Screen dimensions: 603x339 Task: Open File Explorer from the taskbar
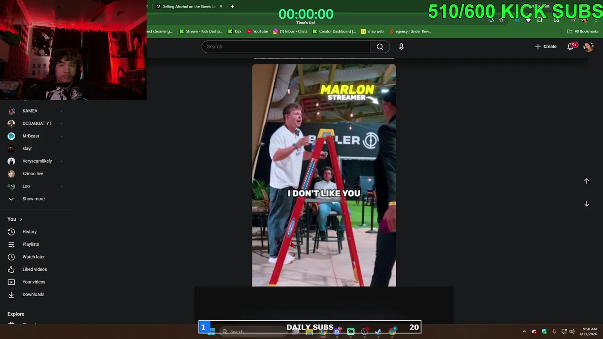pos(310,331)
